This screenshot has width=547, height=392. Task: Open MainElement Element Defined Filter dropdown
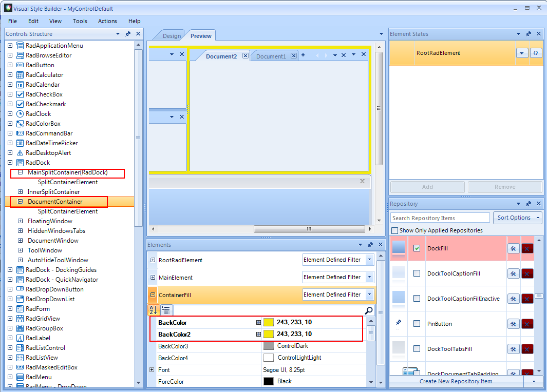[369, 277]
